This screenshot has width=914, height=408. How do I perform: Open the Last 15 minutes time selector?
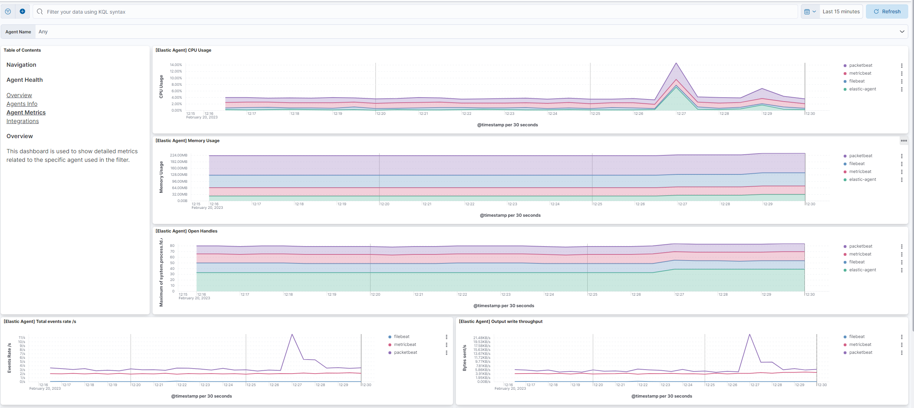click(x=841, y=11)
